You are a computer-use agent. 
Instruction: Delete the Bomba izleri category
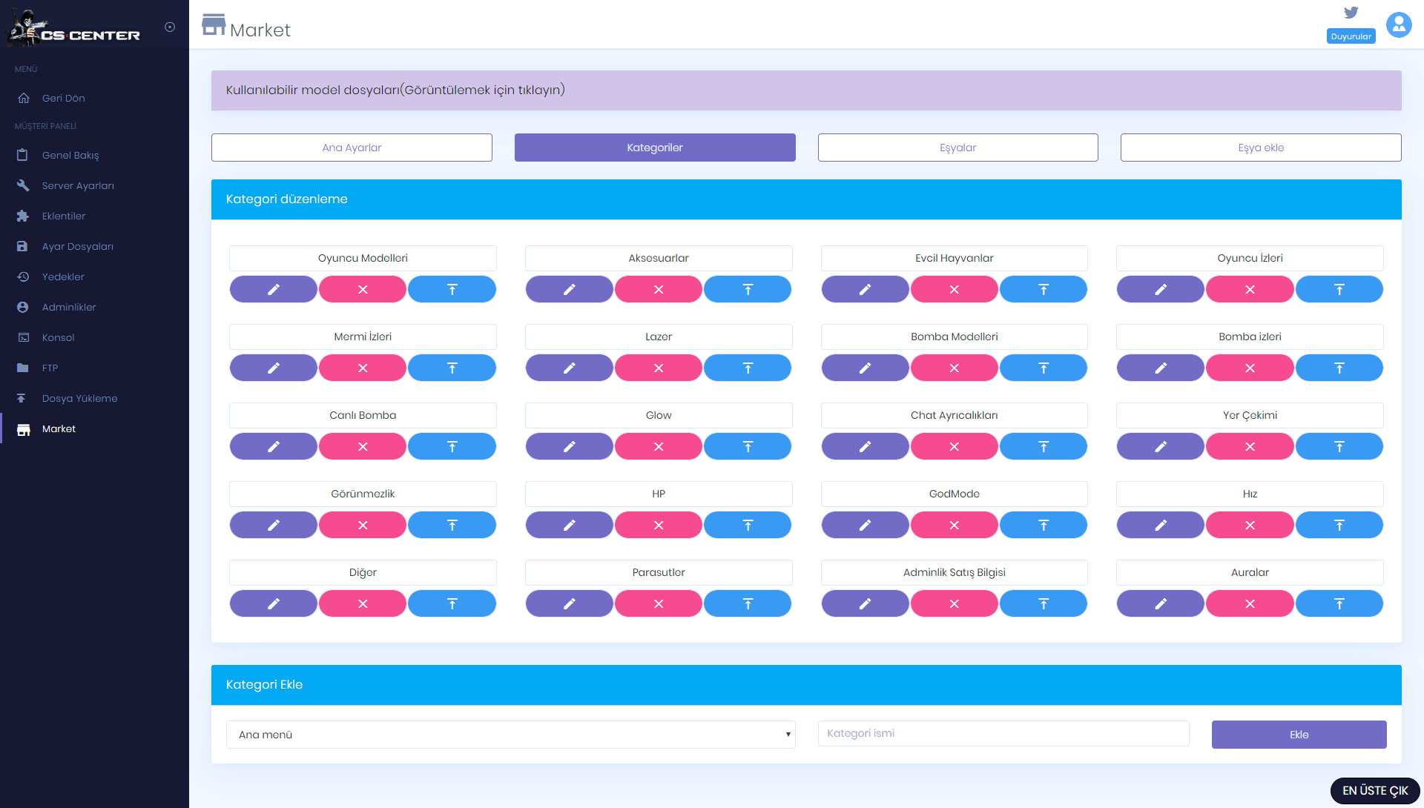click(1250, 368)
